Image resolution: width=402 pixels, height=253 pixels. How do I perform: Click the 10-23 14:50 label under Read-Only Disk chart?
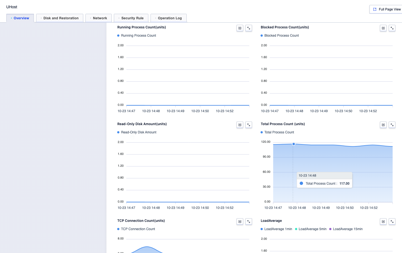coord(200,208)
